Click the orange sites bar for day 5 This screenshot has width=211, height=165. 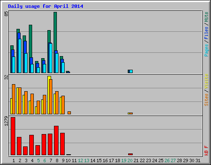(38, 107)
